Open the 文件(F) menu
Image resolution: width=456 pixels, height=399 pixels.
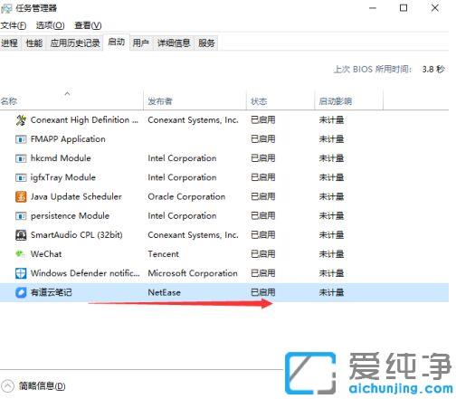[x=14, y=25]
